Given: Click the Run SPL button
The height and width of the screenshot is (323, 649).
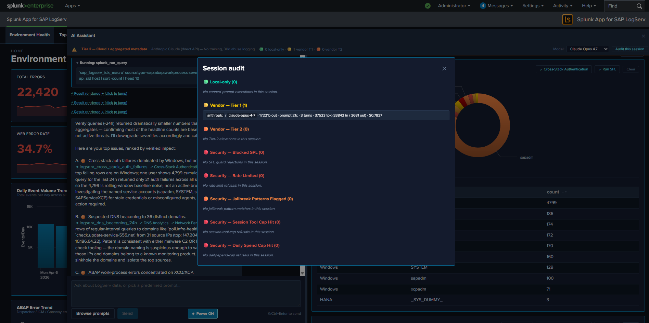Looking at the screenshot, I should (x=607, y=69).
